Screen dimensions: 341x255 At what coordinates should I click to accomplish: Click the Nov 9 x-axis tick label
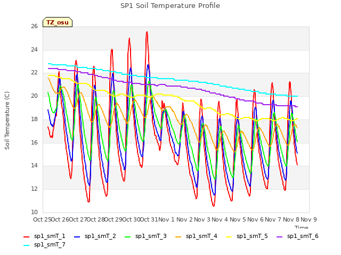tap(309, 219)
